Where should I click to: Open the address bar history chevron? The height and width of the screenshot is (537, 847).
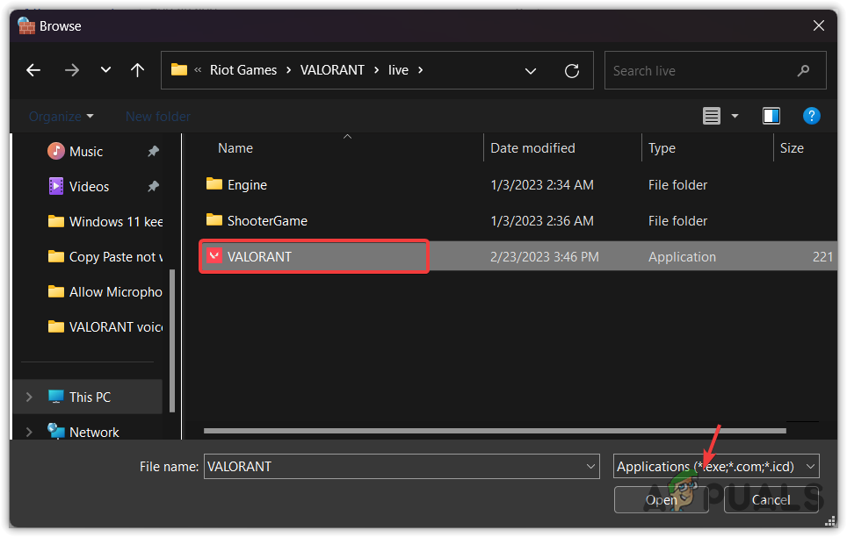[x=530, y=70]
